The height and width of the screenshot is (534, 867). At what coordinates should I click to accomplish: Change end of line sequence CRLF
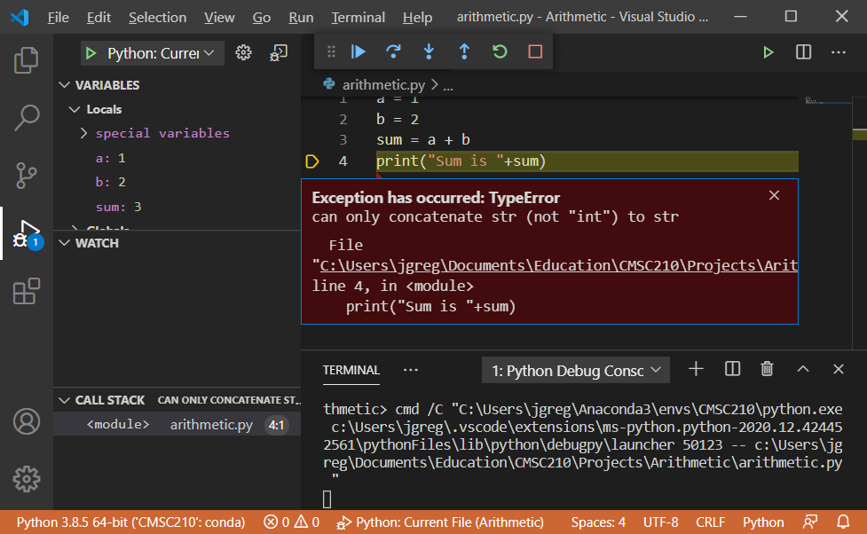click(x=711, y=522)
